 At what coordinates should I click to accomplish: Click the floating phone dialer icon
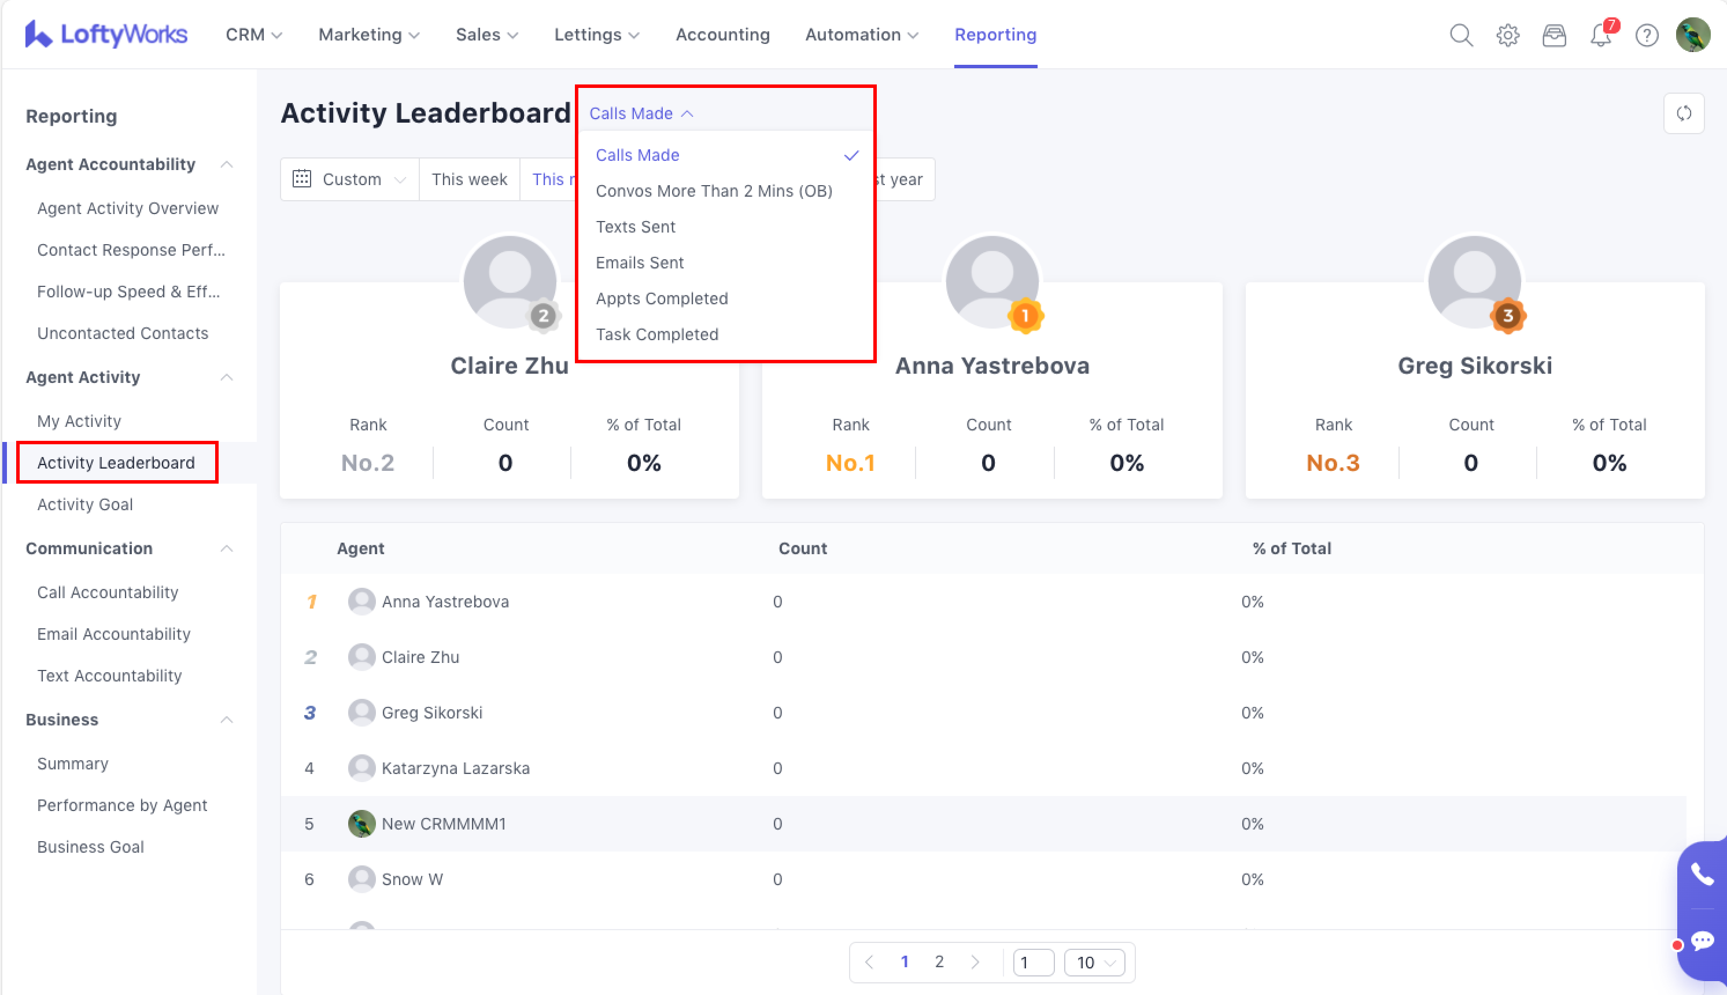[x=1702, y=874]
